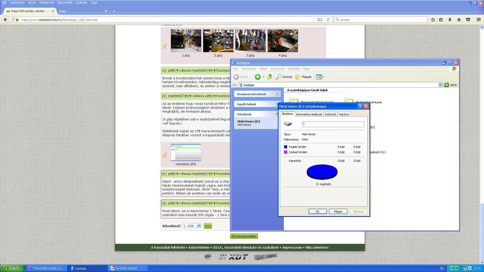Click reload page icon in address bar
Viewport: 484px width, 272px height.
328,20
